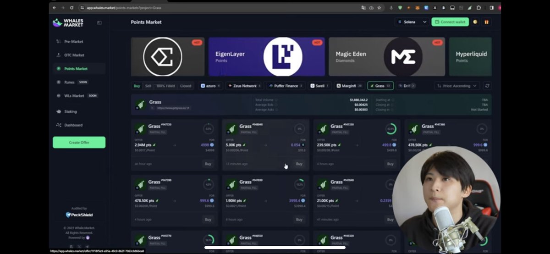Open the Magic Eden Diamonds banner

(387, 57)
